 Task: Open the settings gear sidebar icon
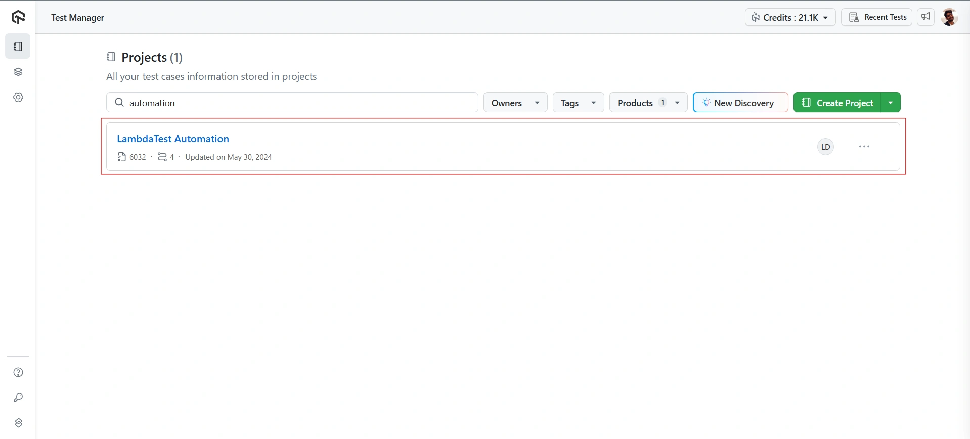click(x=18, y=97)
